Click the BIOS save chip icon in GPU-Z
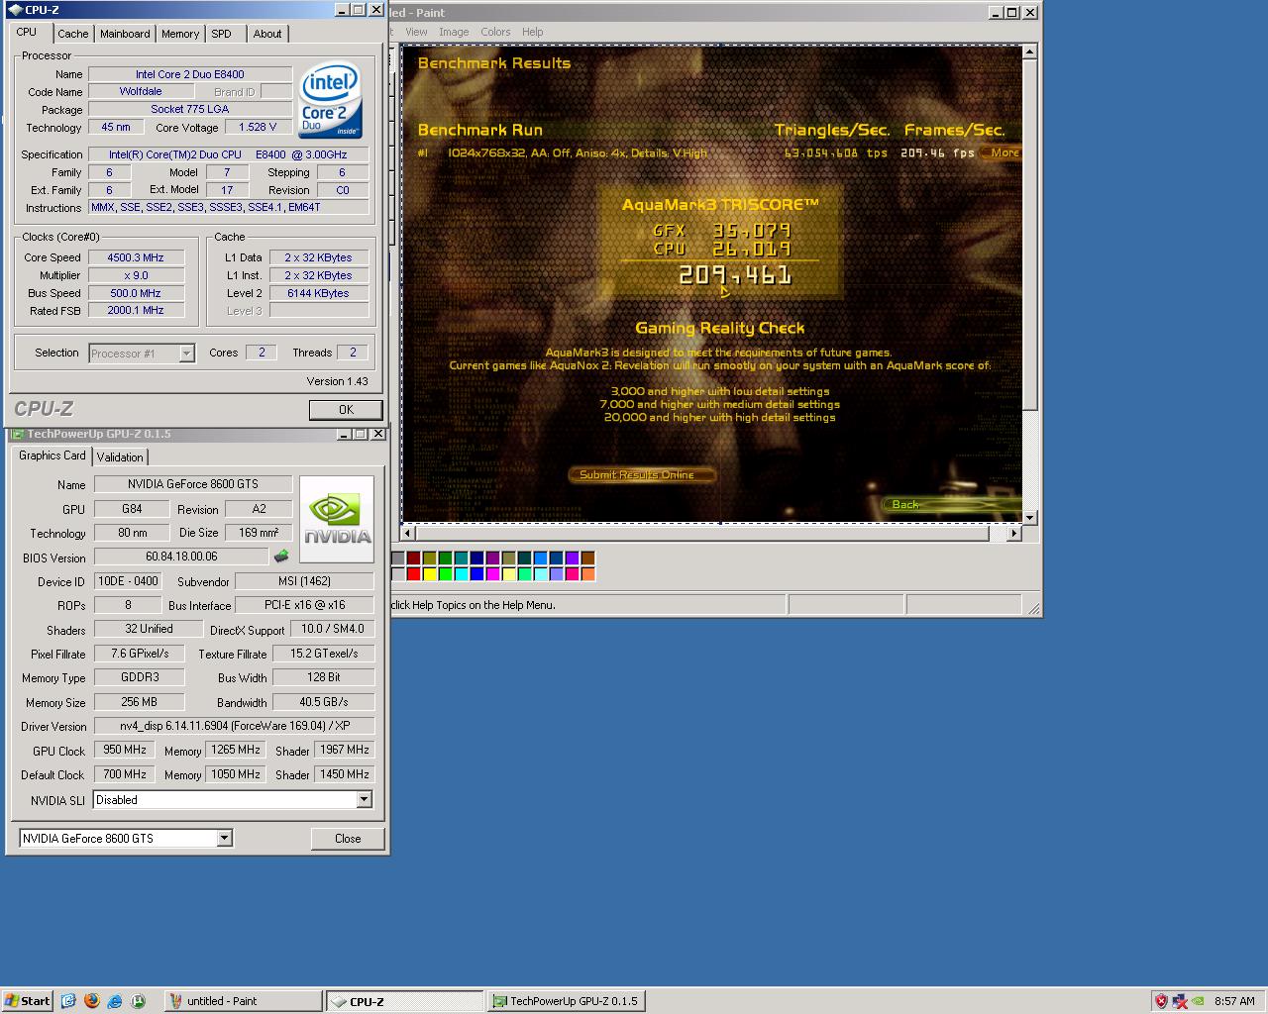Viewport: 1268px width, 1014px height. [281, 557]
